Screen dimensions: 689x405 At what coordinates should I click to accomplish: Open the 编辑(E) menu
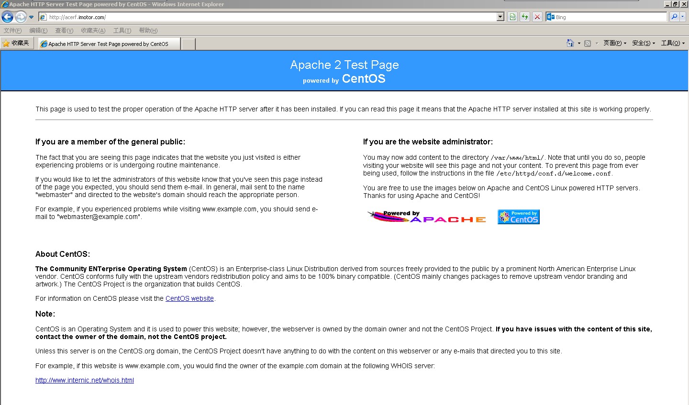pyautogui.click(x=38, y=31)
